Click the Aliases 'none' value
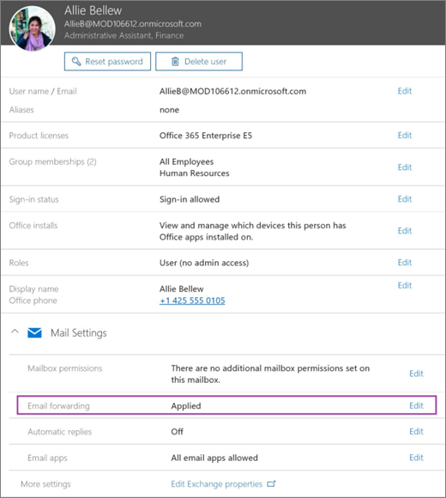446x498 pixels. [169, 110]
